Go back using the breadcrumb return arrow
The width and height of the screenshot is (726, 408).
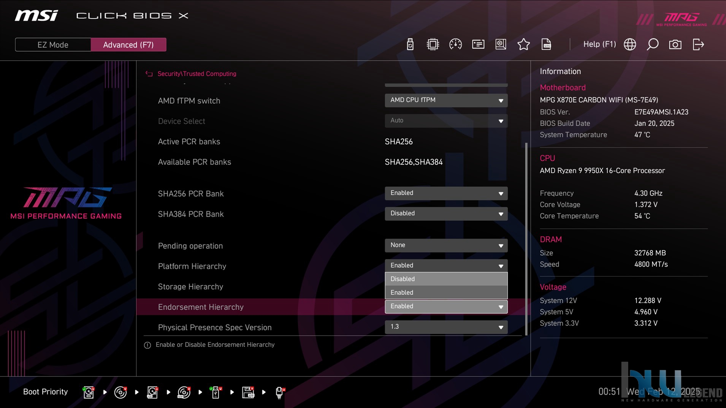149,74
